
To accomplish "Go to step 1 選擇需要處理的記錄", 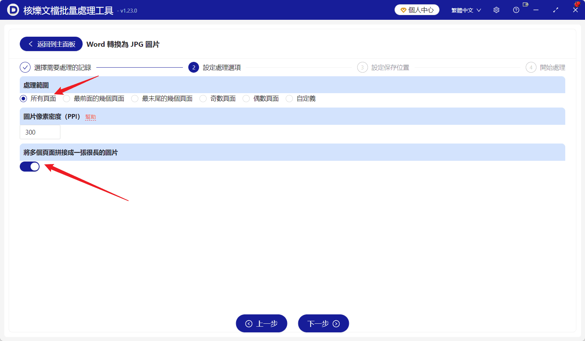I will pyautogui.click(x=56, y=67).
